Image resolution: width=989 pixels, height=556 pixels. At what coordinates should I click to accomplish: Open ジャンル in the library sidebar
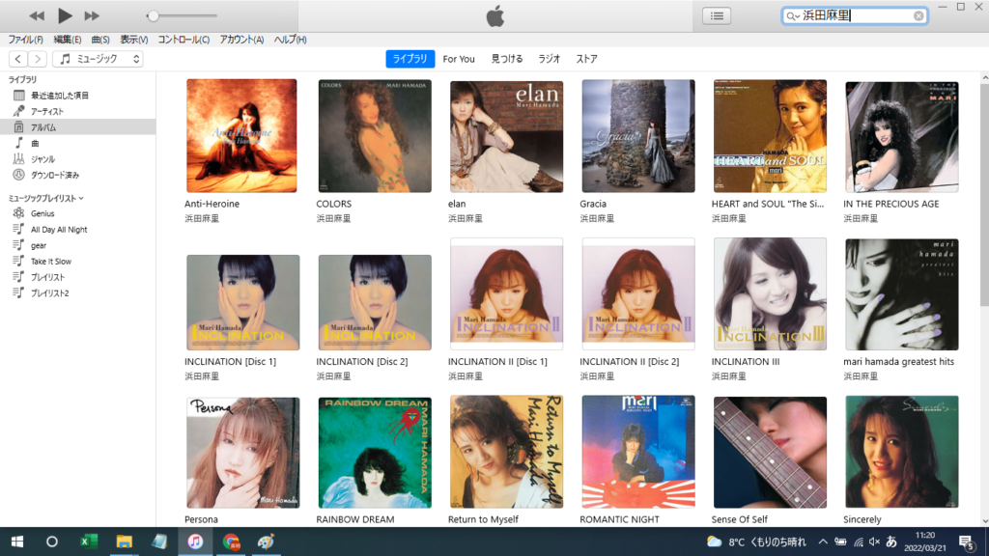coord(42,158)
